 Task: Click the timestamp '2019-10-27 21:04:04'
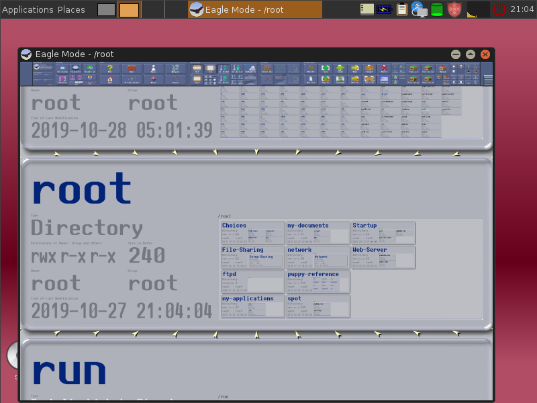[121, 311]
